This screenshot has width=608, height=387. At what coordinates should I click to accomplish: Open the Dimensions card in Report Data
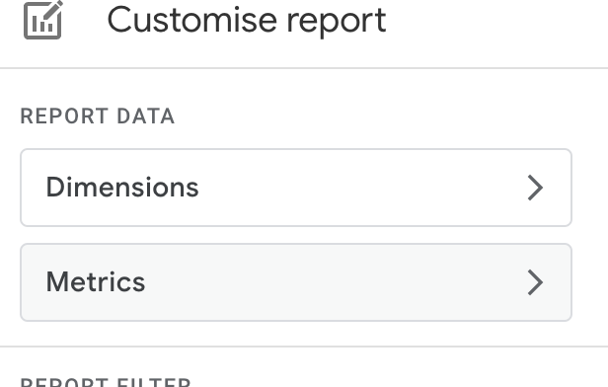click(296, 188)
